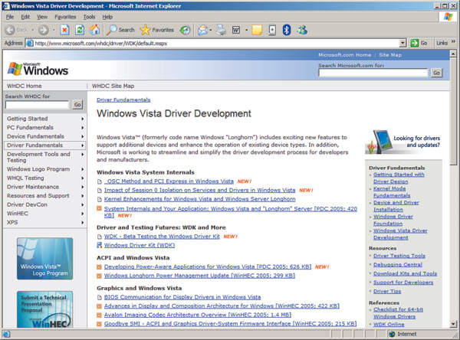Click in the Search WHDC input field
This screenshot has height=340, width=460.
(38, 105)
